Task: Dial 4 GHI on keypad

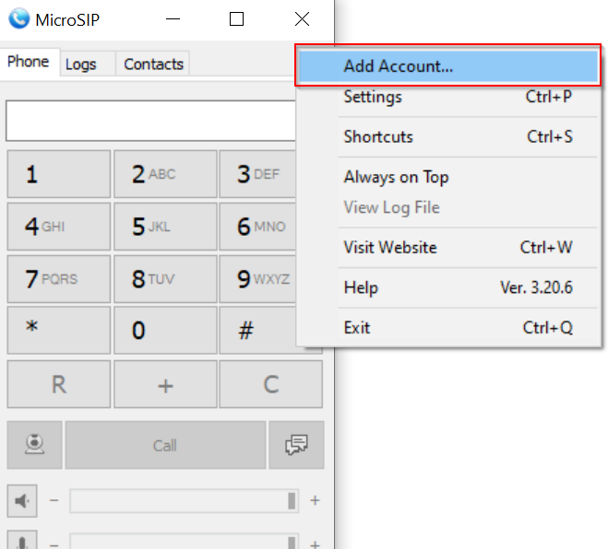Action: [x=58, y=227]
